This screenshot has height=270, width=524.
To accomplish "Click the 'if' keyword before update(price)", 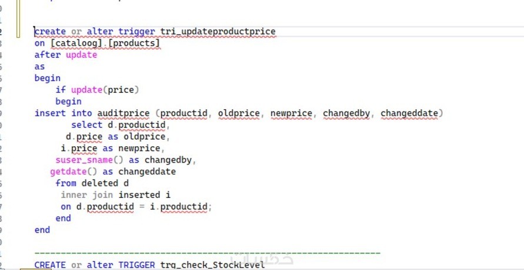I will (61, 90).
